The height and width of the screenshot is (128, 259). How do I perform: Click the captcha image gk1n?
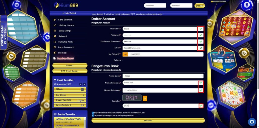pyautogui.click(x=132, y=98)
